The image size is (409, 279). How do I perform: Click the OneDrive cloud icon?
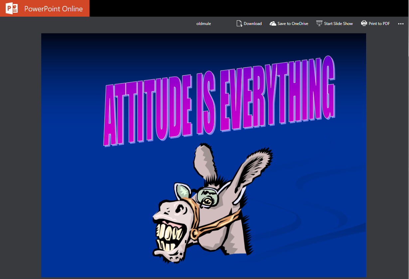point(273,24)
